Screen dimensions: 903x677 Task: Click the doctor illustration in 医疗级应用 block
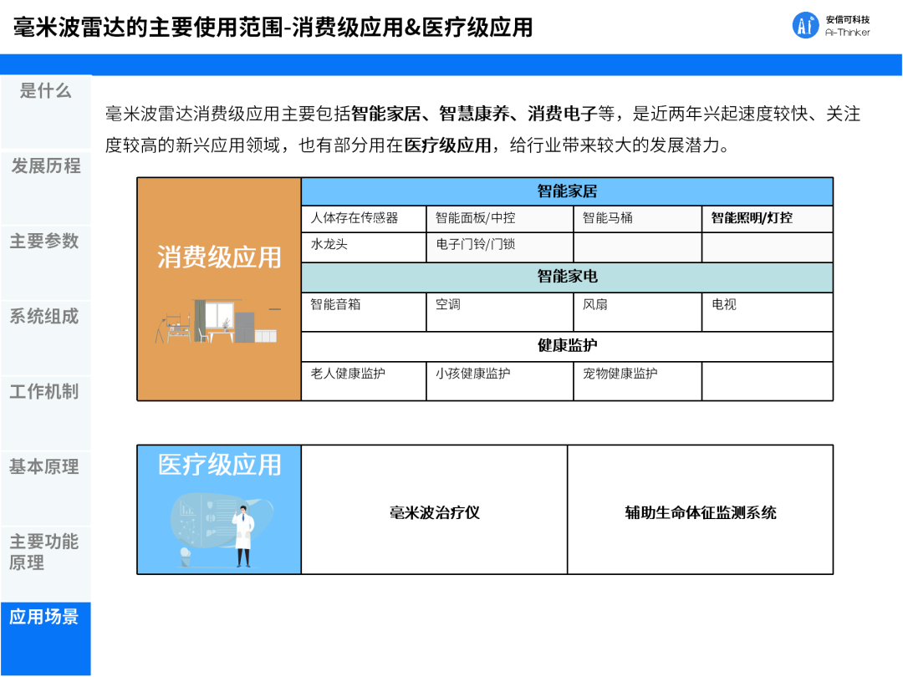pyautogui.click(x=242, y=531)
